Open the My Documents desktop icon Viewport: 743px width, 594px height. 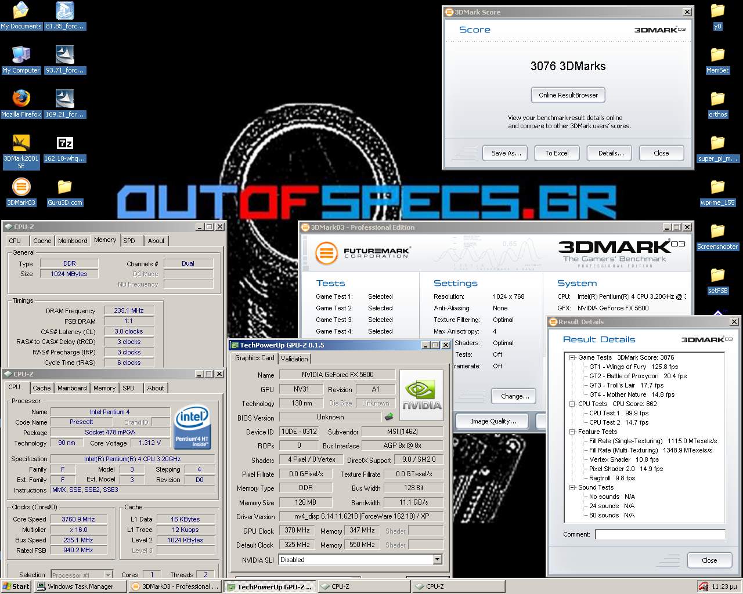point(21,16)
